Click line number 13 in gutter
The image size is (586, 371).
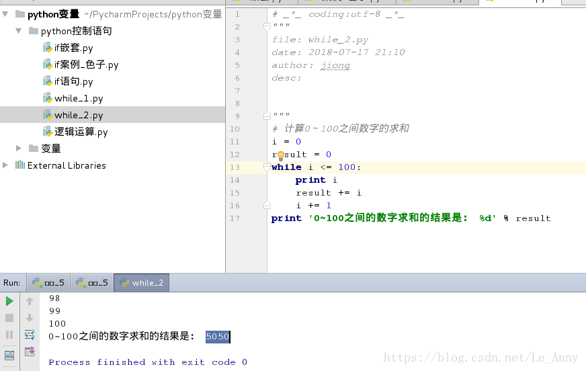235,167
